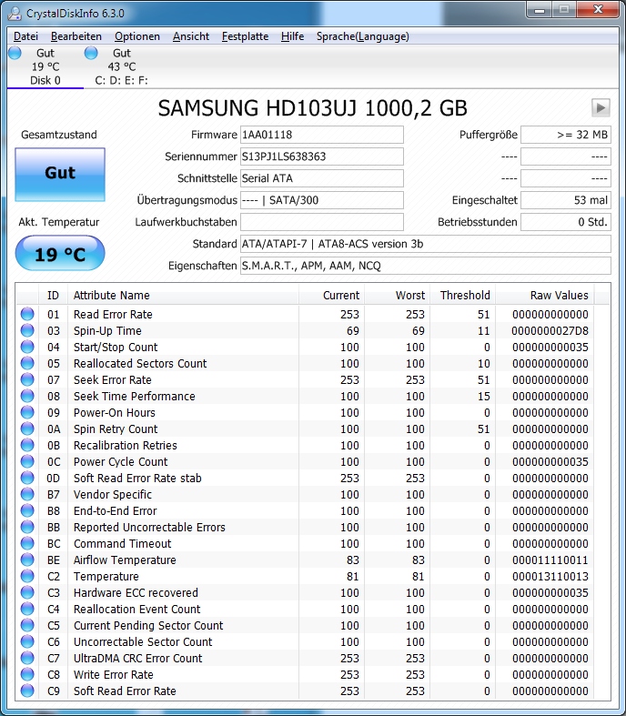Click the CrystalDiskInfo title bar app icon
626x716 pixels.
pos(15,13)
